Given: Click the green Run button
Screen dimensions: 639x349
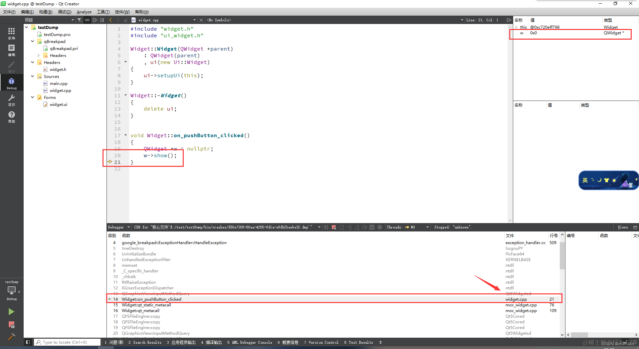Looking at the screenshot, I should [11, 312].
